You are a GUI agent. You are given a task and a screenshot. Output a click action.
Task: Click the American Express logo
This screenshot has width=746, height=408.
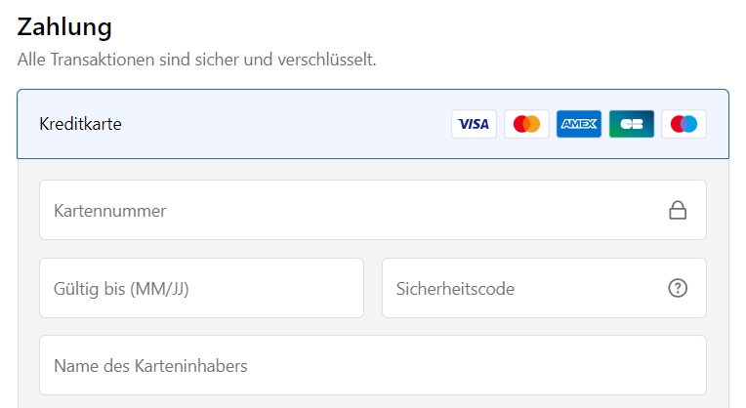(578, 124)
